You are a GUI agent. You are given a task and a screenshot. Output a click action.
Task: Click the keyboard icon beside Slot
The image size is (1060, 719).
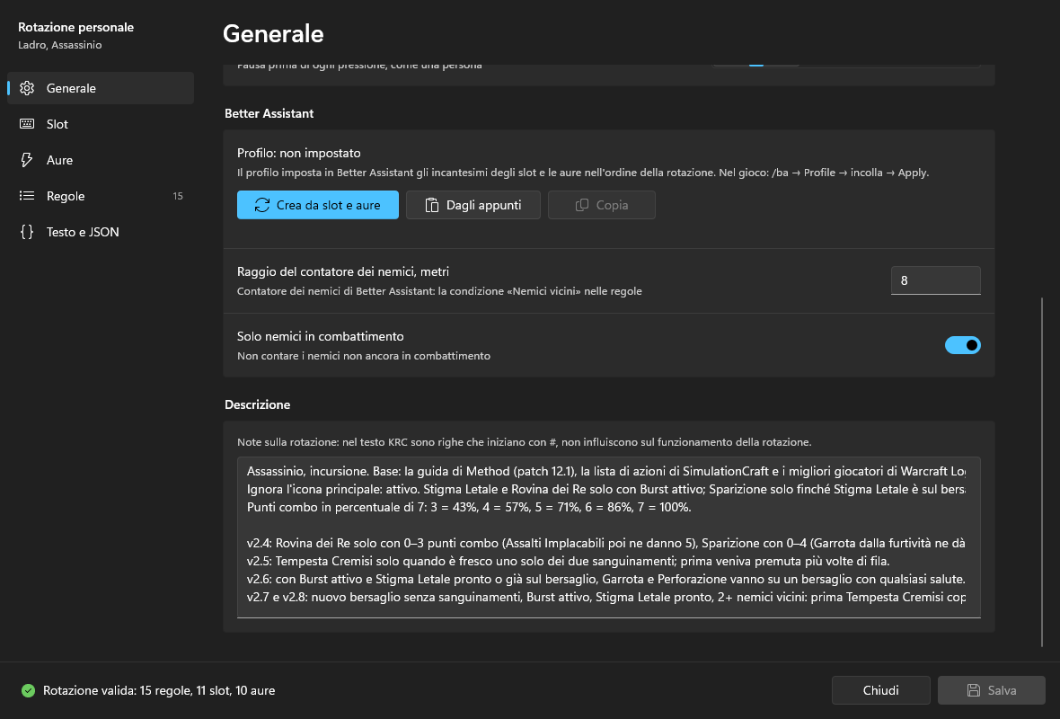pos(27,124)
